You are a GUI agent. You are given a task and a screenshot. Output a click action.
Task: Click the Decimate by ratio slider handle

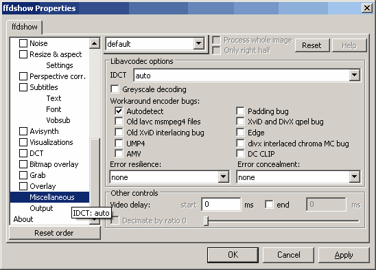pos(206,221)
